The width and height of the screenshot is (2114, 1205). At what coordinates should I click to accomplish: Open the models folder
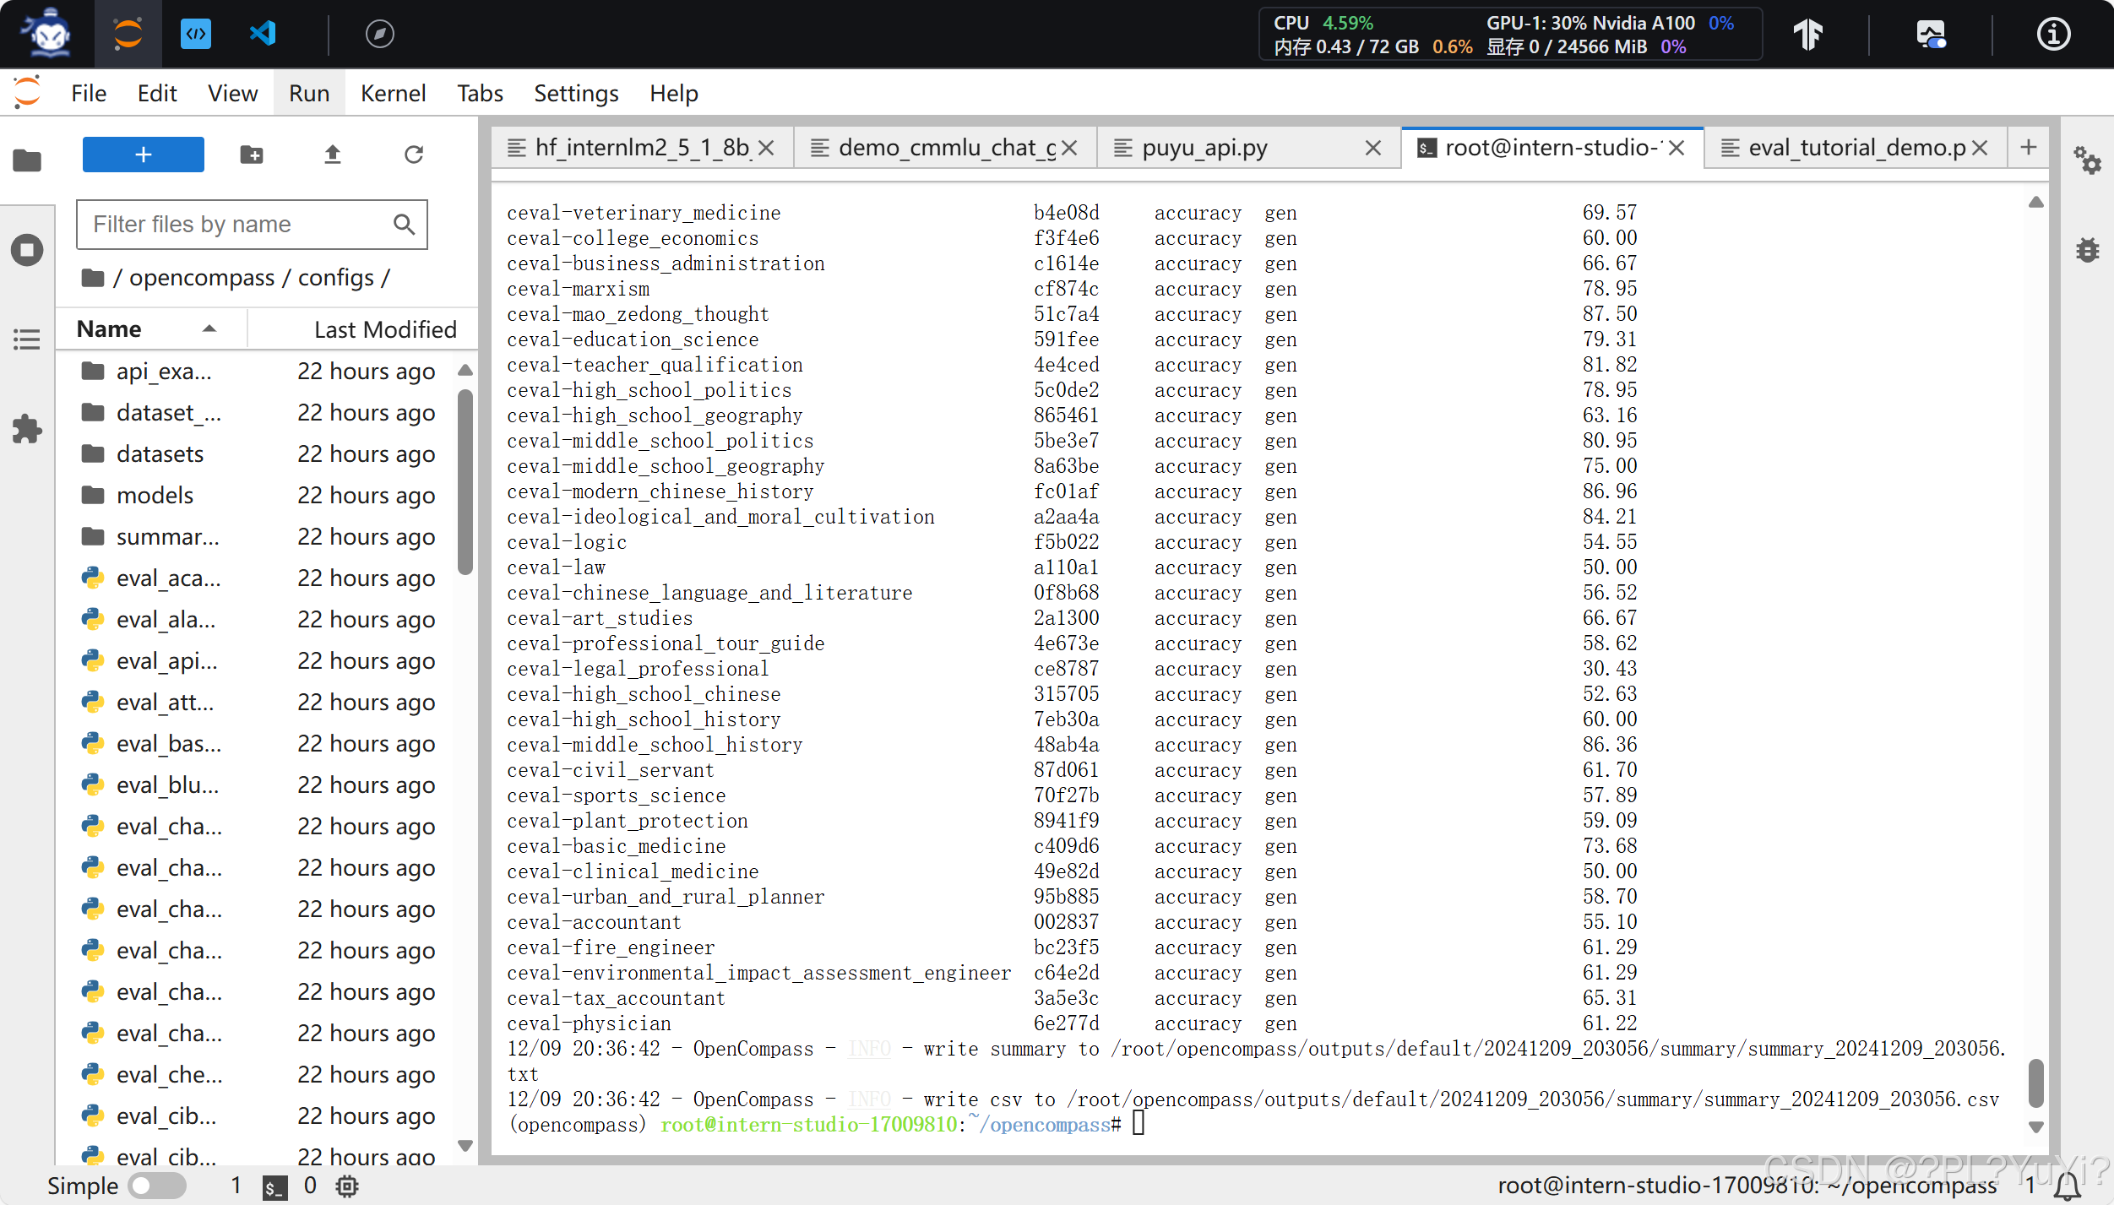155,495
